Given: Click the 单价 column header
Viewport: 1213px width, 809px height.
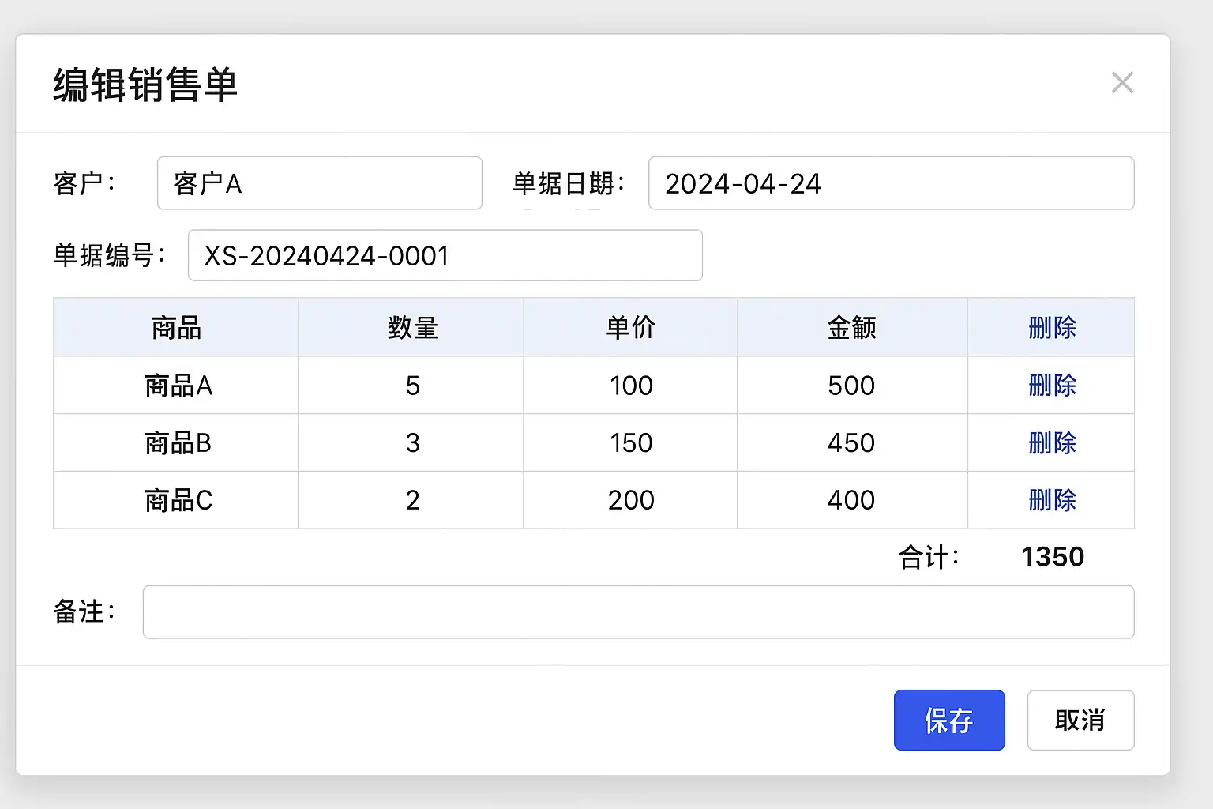Looking at the screenshot, I should (630, 328).
